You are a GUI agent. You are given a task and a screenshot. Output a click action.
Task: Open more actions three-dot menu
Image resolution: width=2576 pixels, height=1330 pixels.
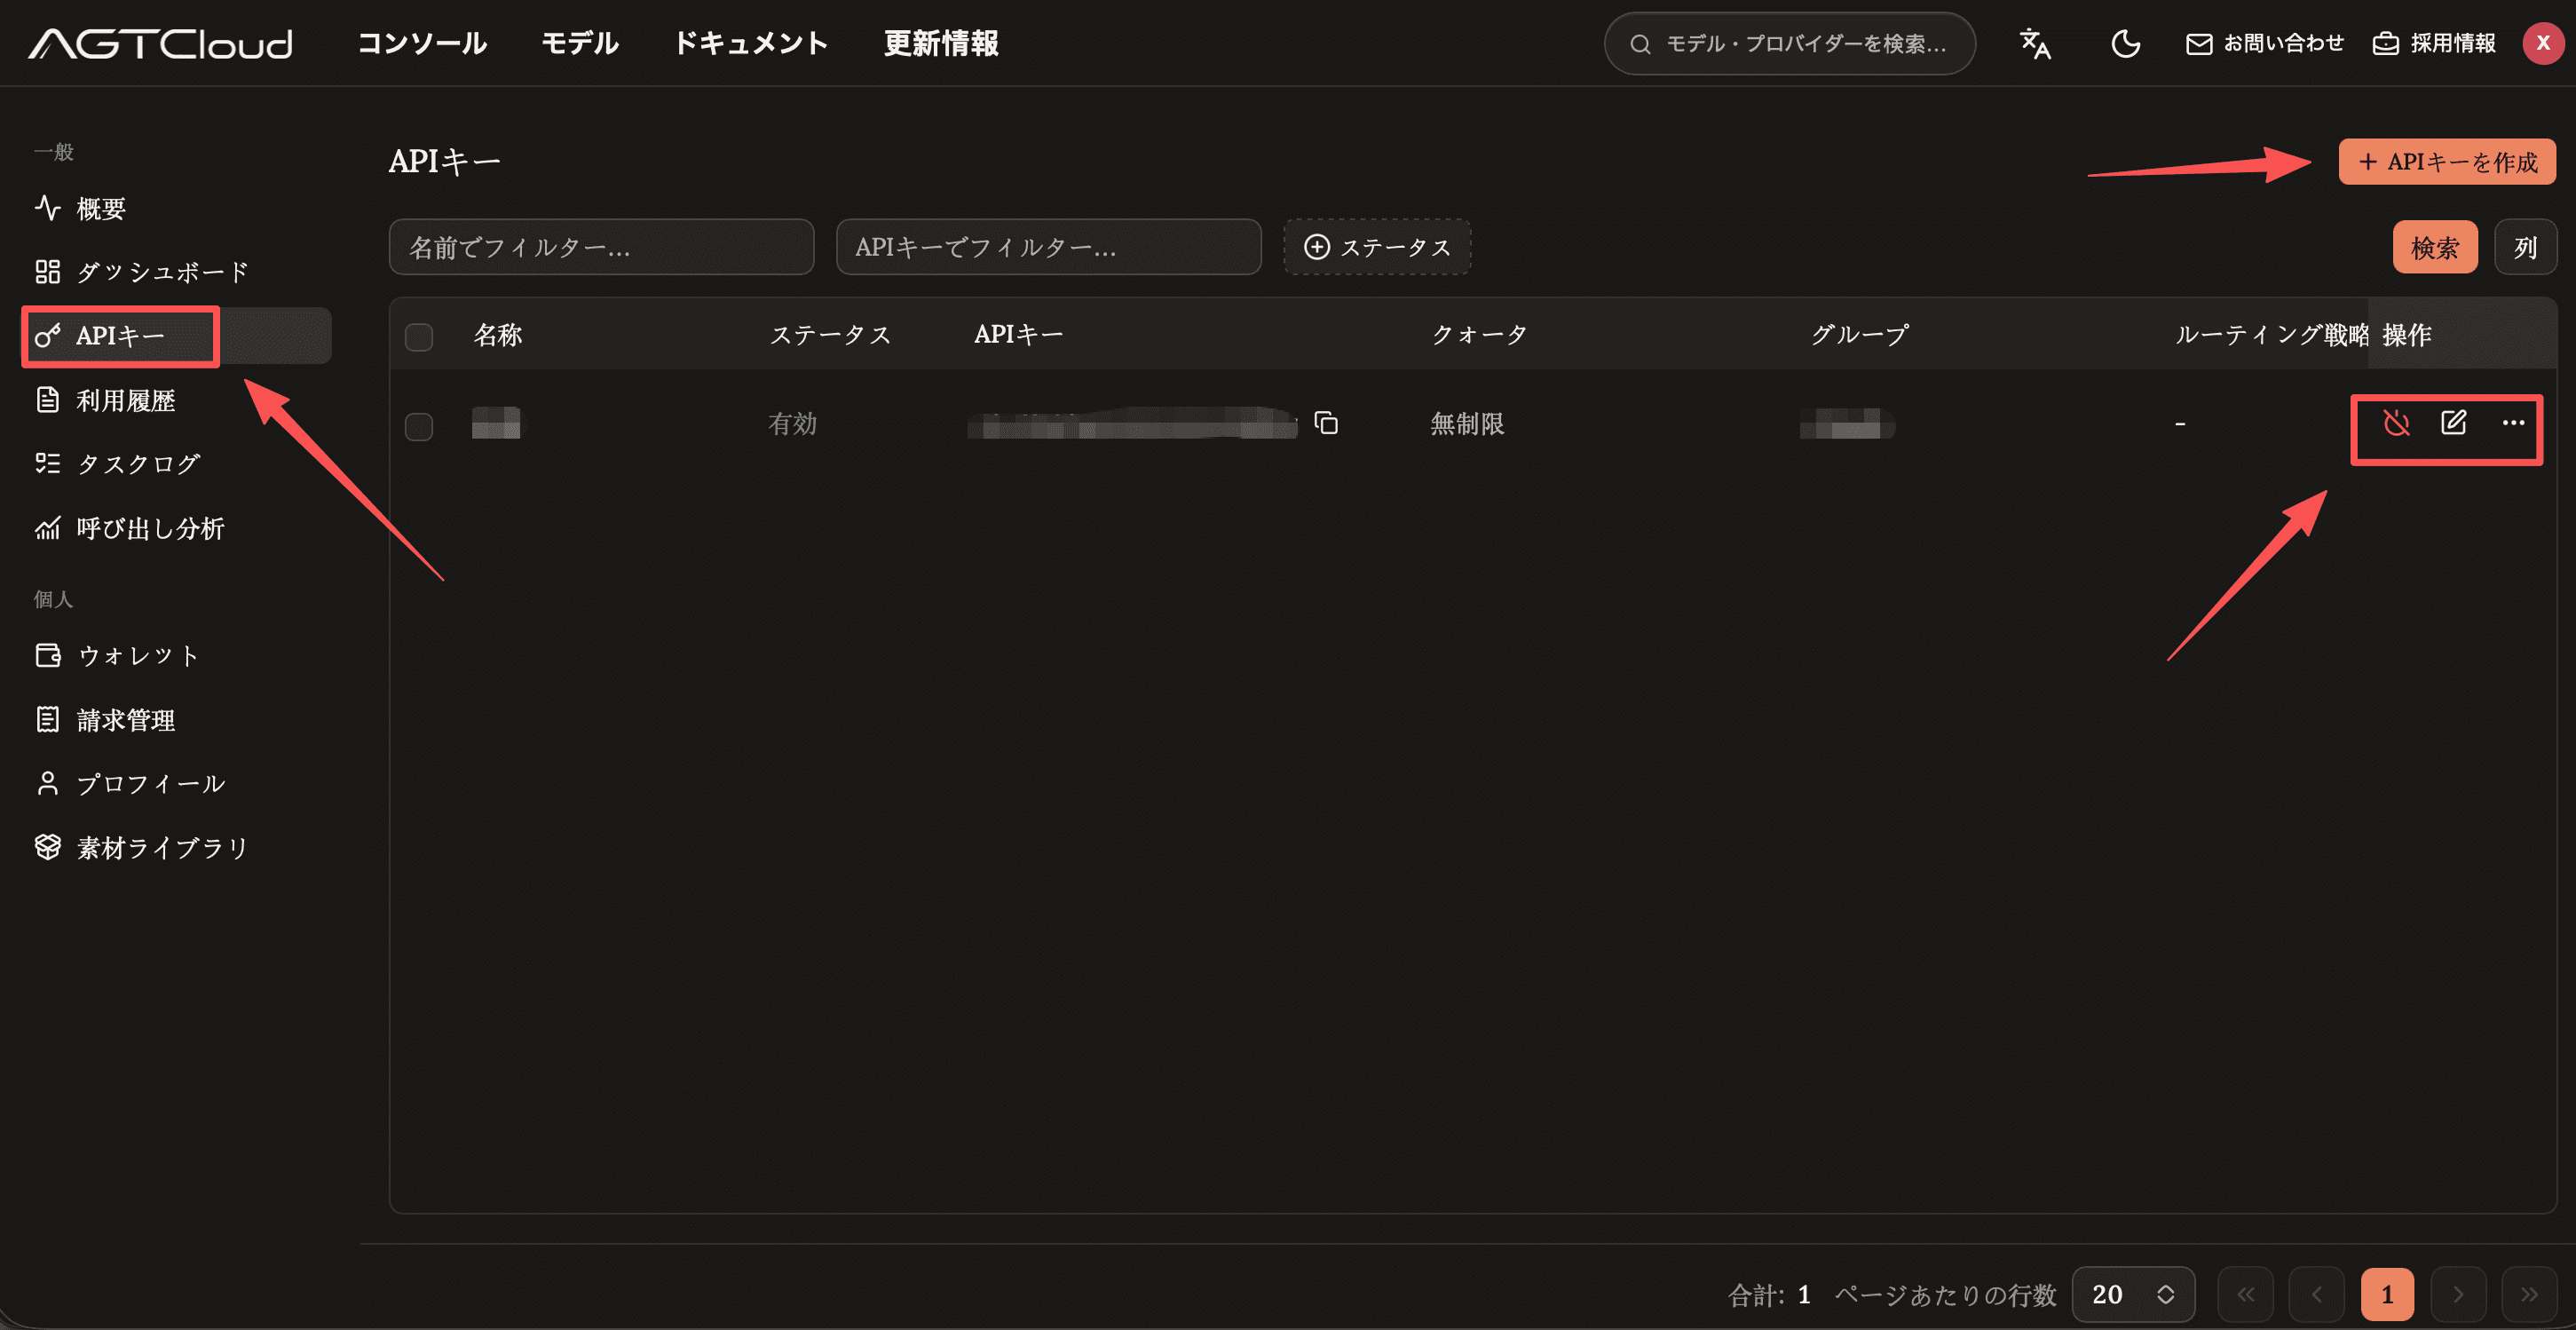pyautogui.click(x=2513, y=423)
